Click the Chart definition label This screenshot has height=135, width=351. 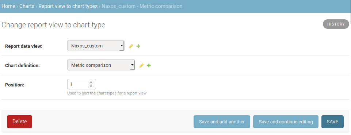coord(22,66)
